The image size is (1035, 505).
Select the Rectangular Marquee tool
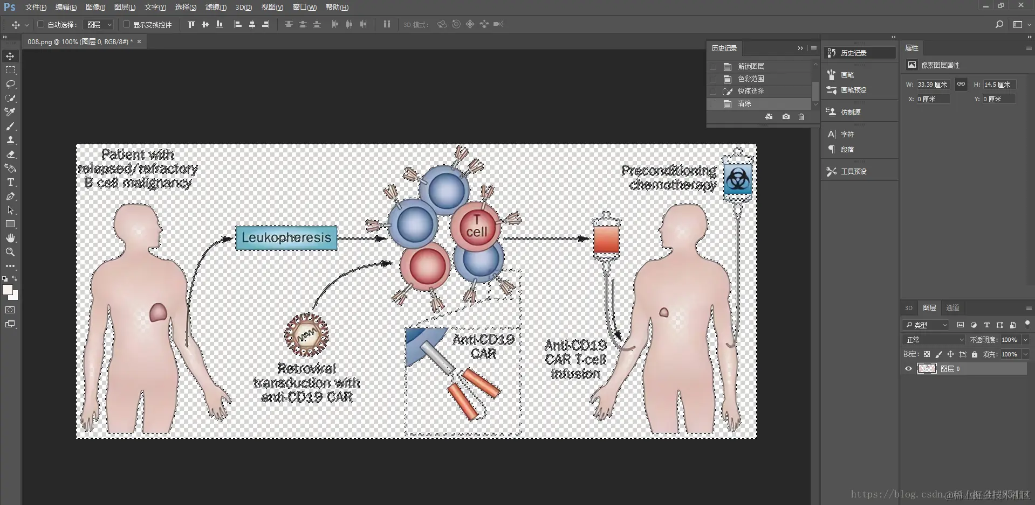coord(10,70)
